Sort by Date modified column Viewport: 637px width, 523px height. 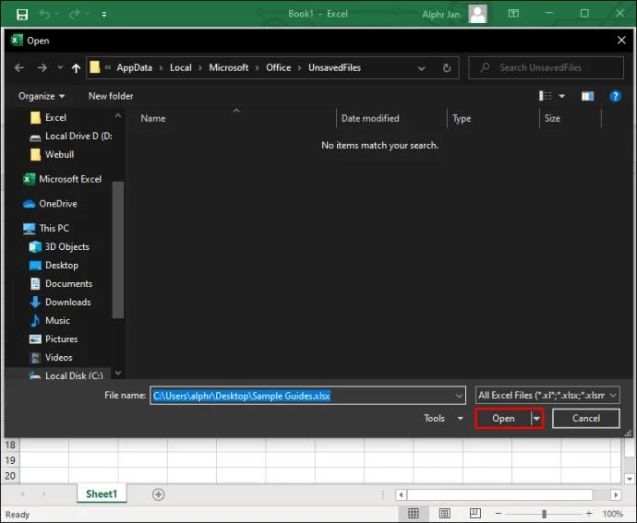tap(370, 119)
